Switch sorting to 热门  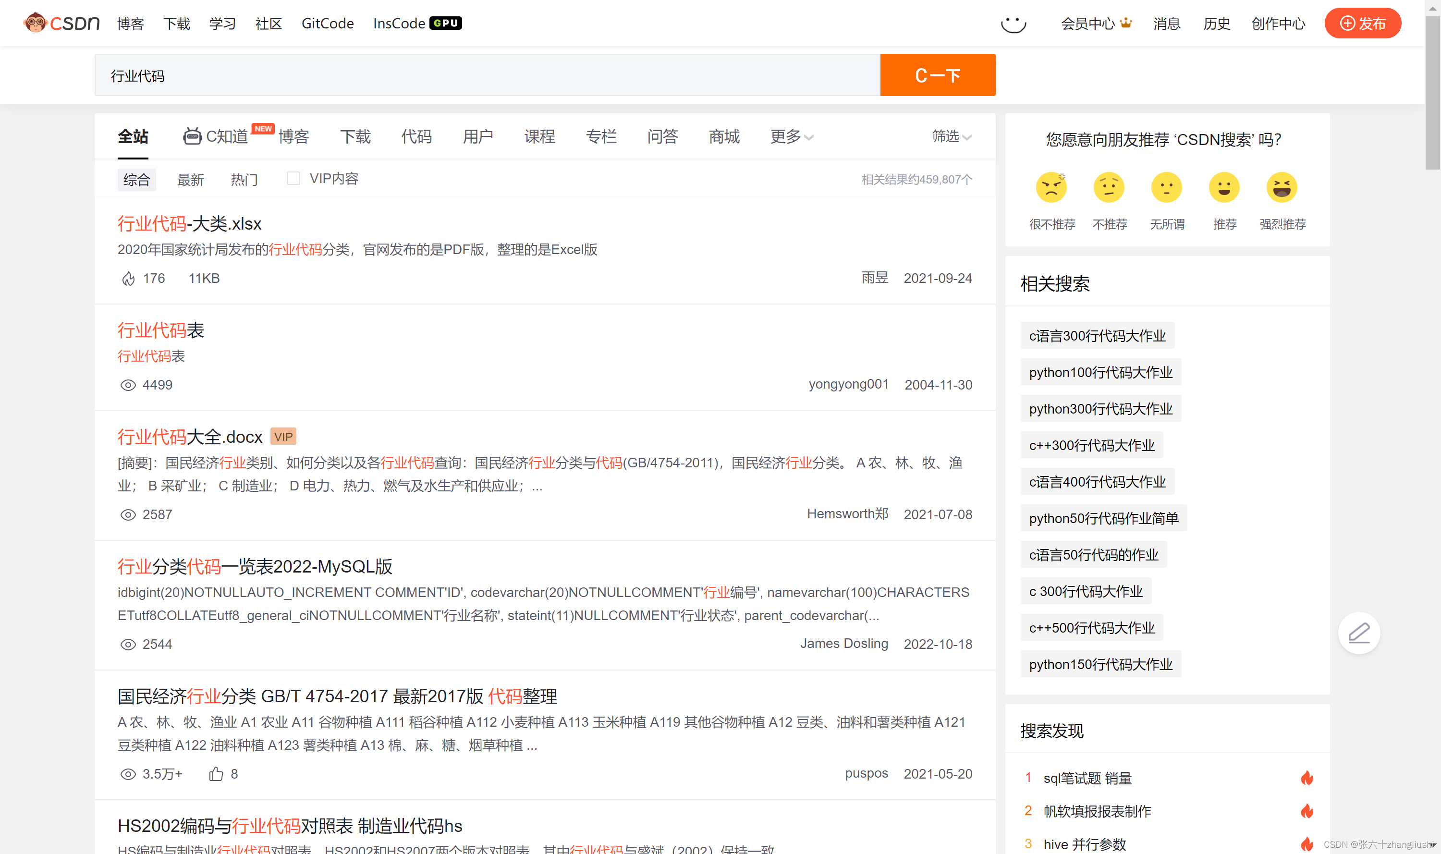coord(244,180)
